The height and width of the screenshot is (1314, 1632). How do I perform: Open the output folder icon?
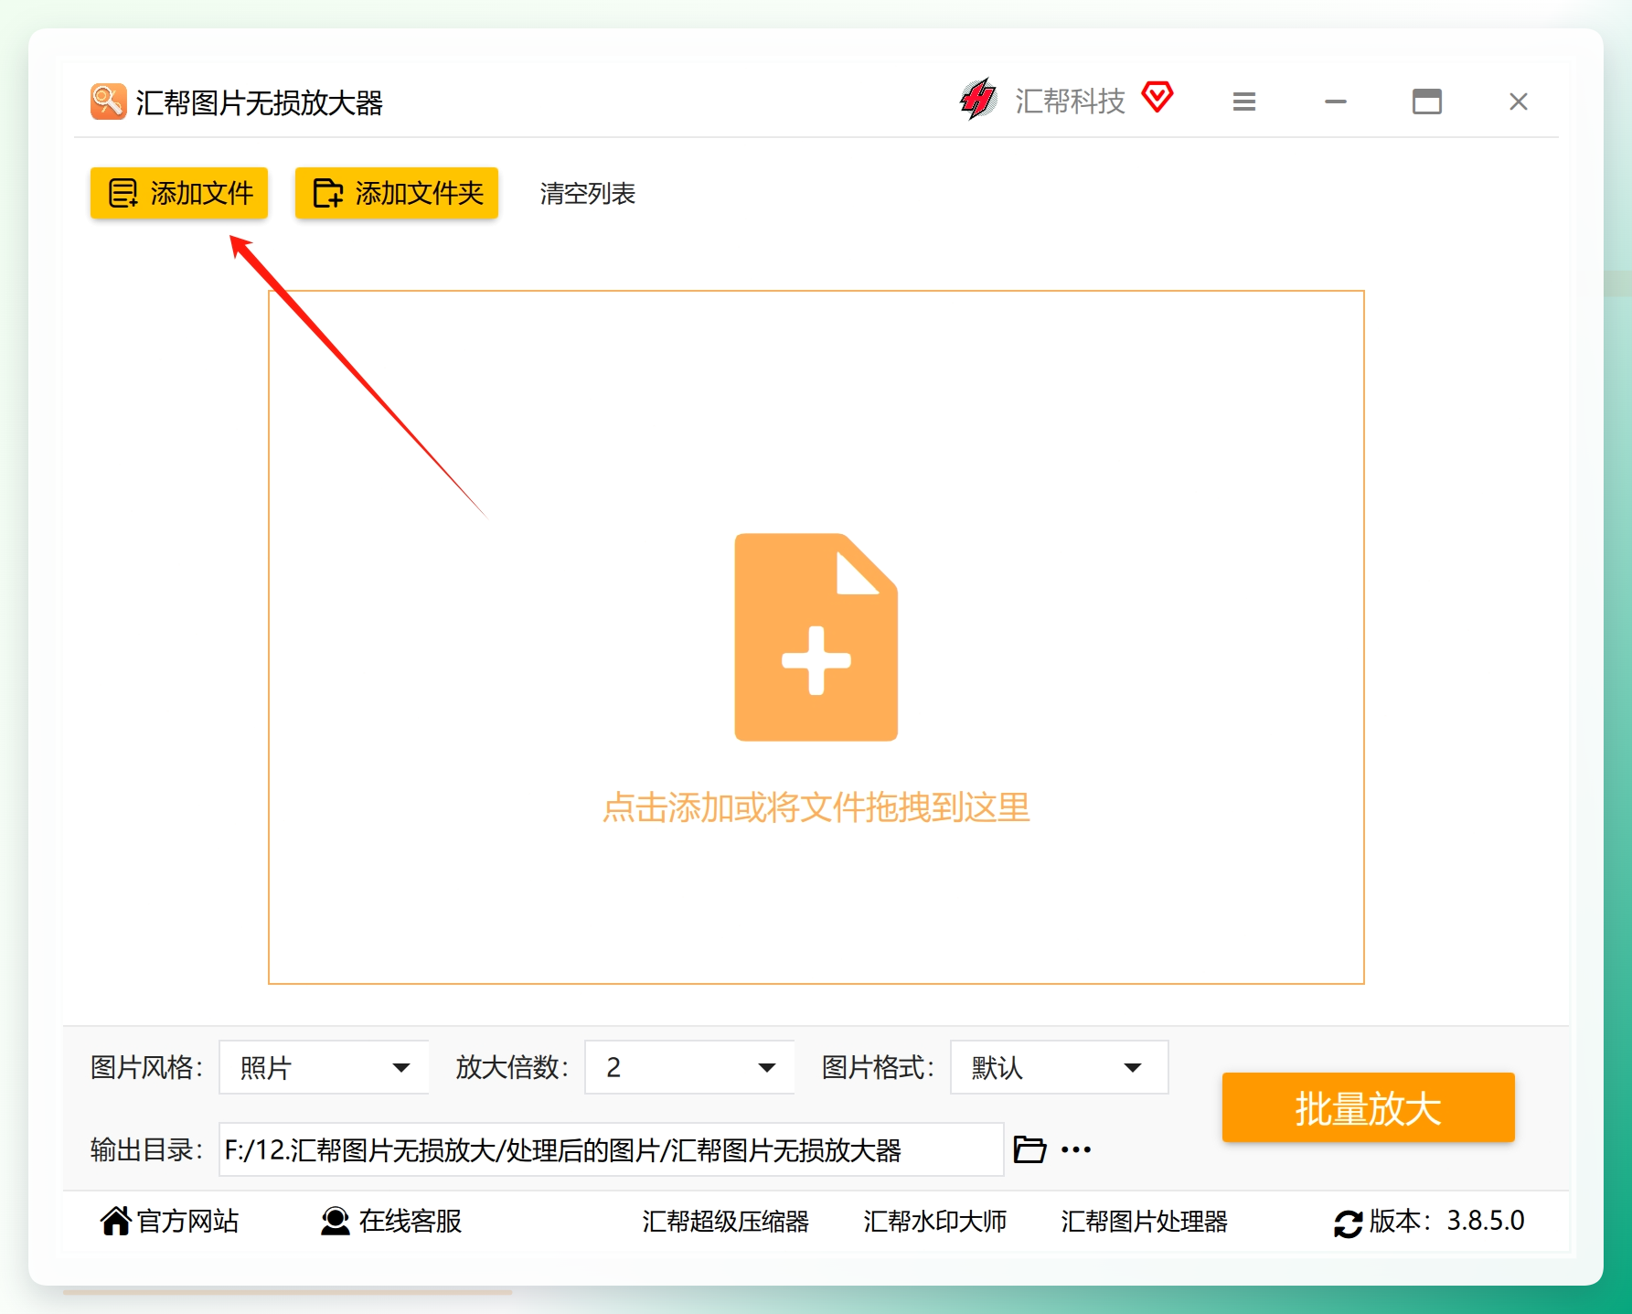[x=1029, y=1149]
